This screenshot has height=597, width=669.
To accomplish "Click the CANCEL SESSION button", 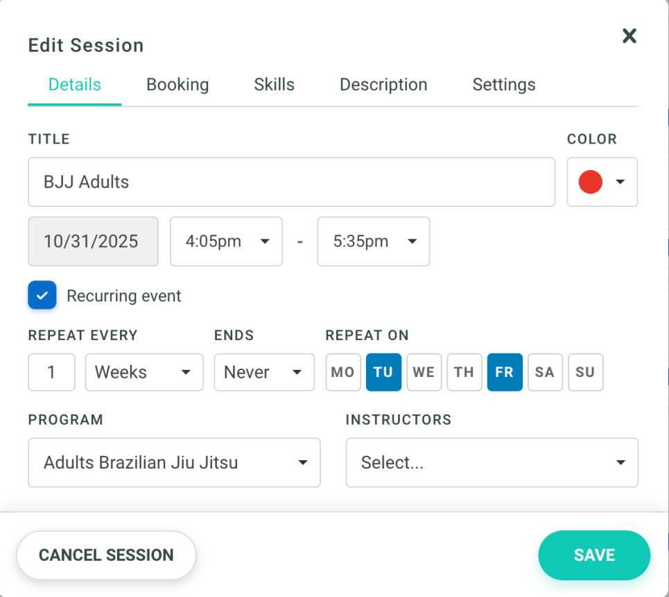I will click(x=105, y=555).
